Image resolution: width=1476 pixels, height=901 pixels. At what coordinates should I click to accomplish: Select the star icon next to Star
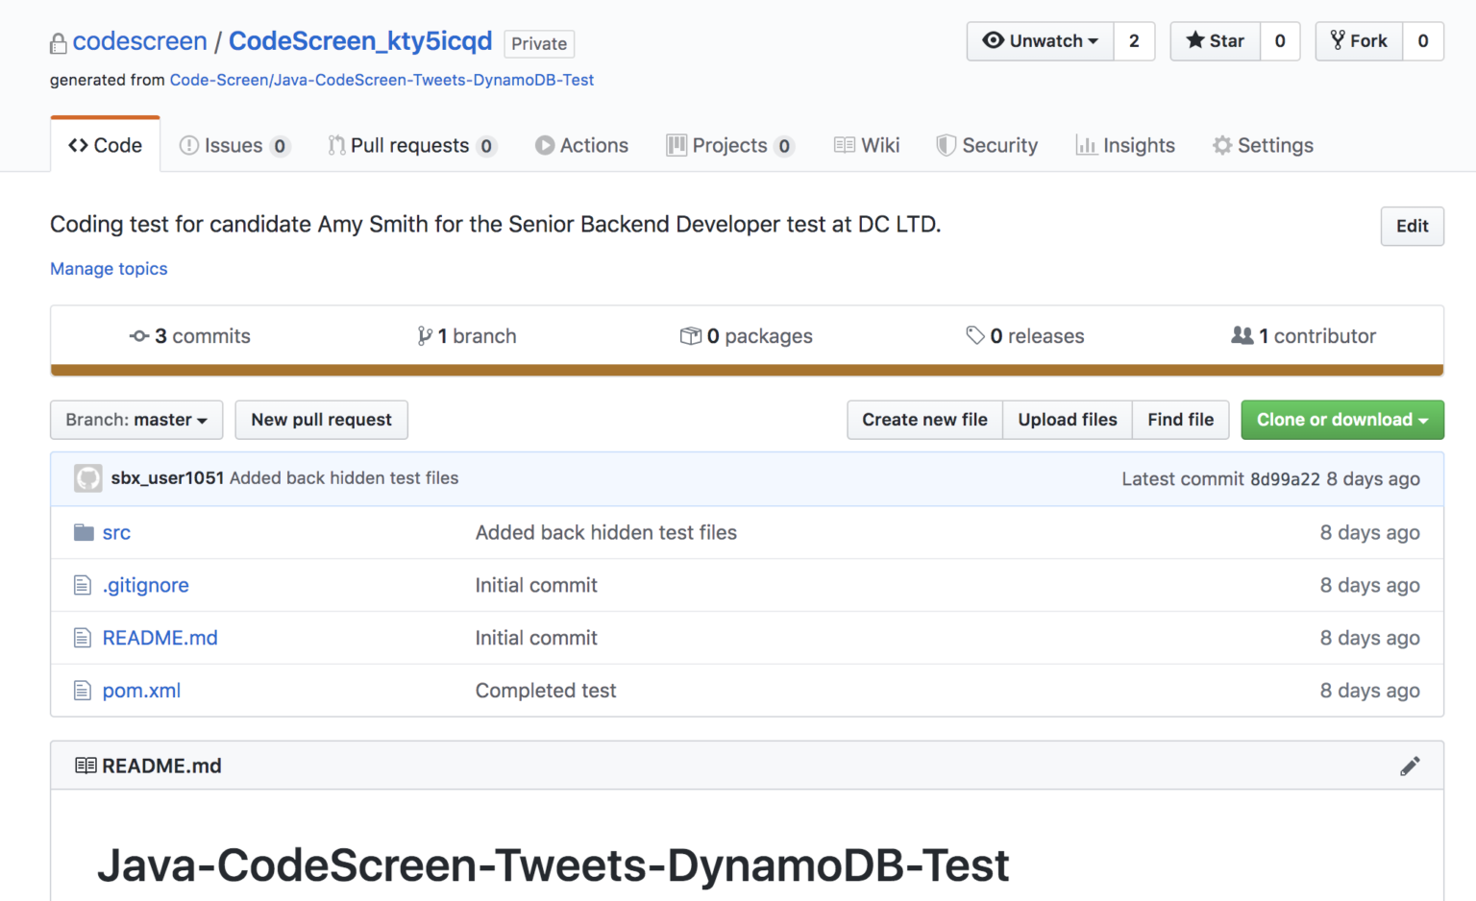tap(1194, 41)
